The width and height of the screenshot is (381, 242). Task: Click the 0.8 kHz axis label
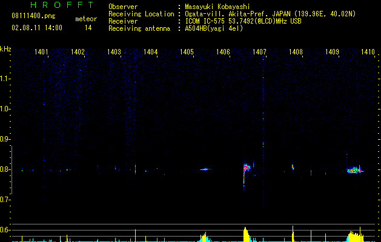pyautogui.click(x=4, y=169)
